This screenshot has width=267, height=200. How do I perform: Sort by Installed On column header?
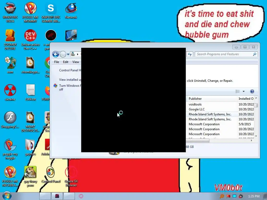click(x=246, y=99)
